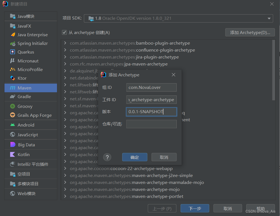Viewport: 280px width, 216px height.
Task: Click the JavaScript globe icon
Action: coord(13,135)
